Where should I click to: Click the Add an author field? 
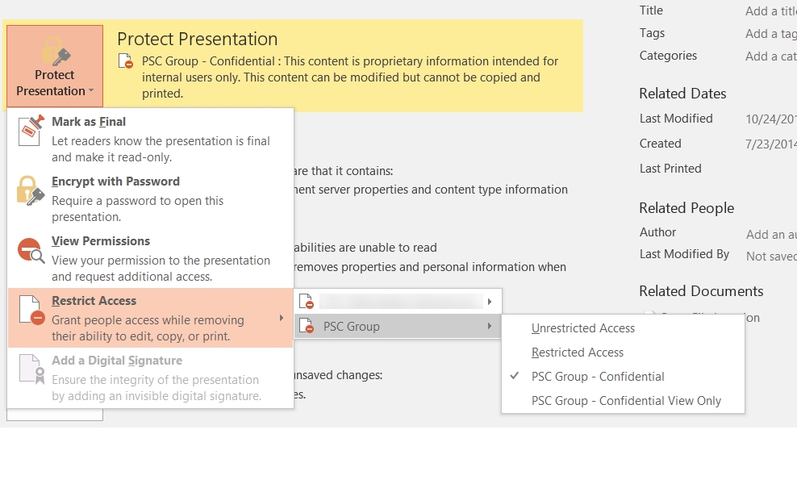click(771, 235)
